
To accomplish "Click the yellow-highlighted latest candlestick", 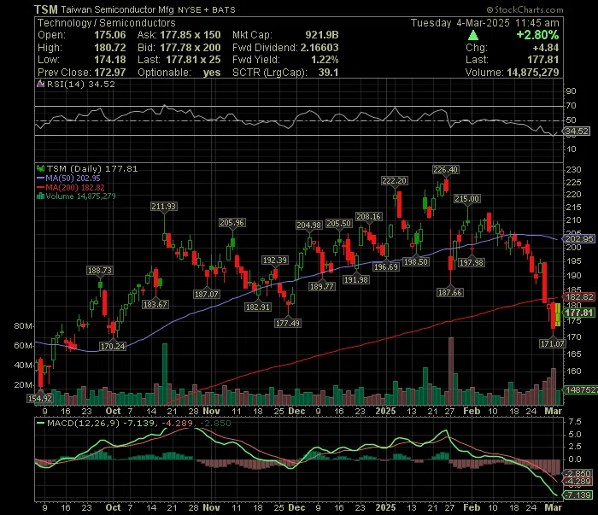I will (x=558, y=314).
